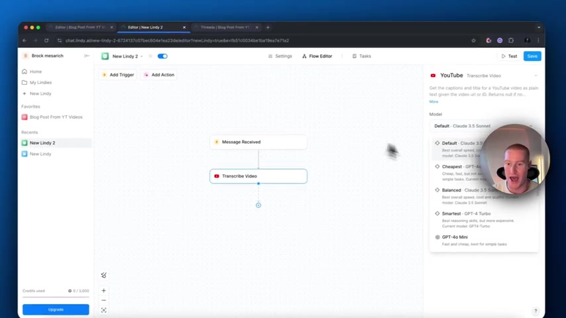Favorite this Lindy with the star icon

(150, 56)
